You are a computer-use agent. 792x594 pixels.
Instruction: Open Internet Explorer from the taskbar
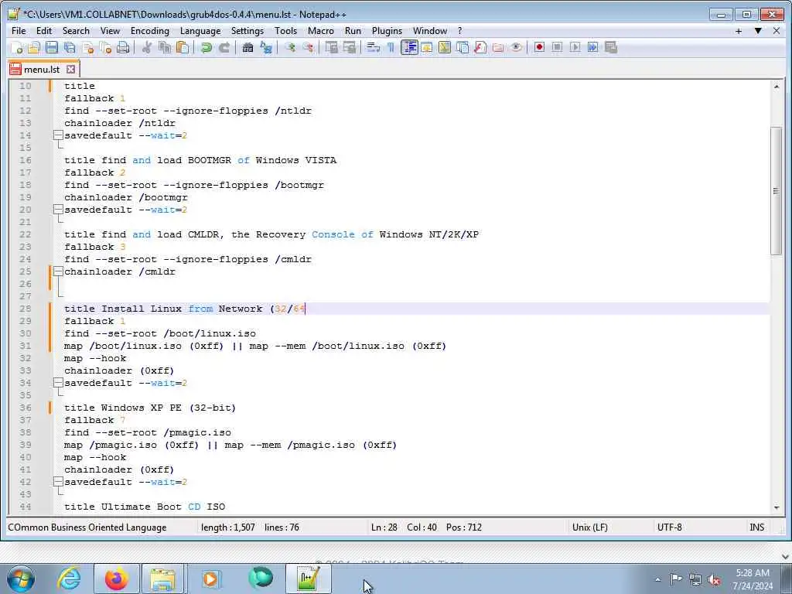69,579
